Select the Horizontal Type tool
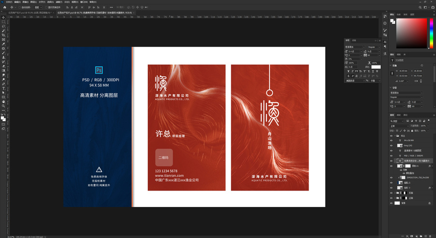 [x=3, y=88]
